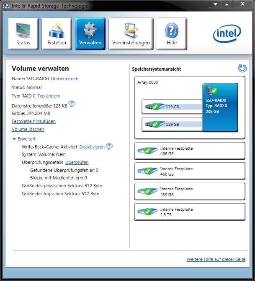The image size is (255, 281).
Task: Select the first 119 GB array disk
Action: coord(172,107)
